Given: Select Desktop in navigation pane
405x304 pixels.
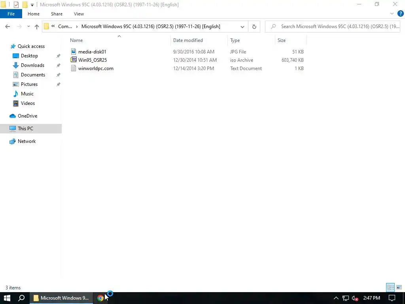Looking at the screenshot, I should pos(29,56).
